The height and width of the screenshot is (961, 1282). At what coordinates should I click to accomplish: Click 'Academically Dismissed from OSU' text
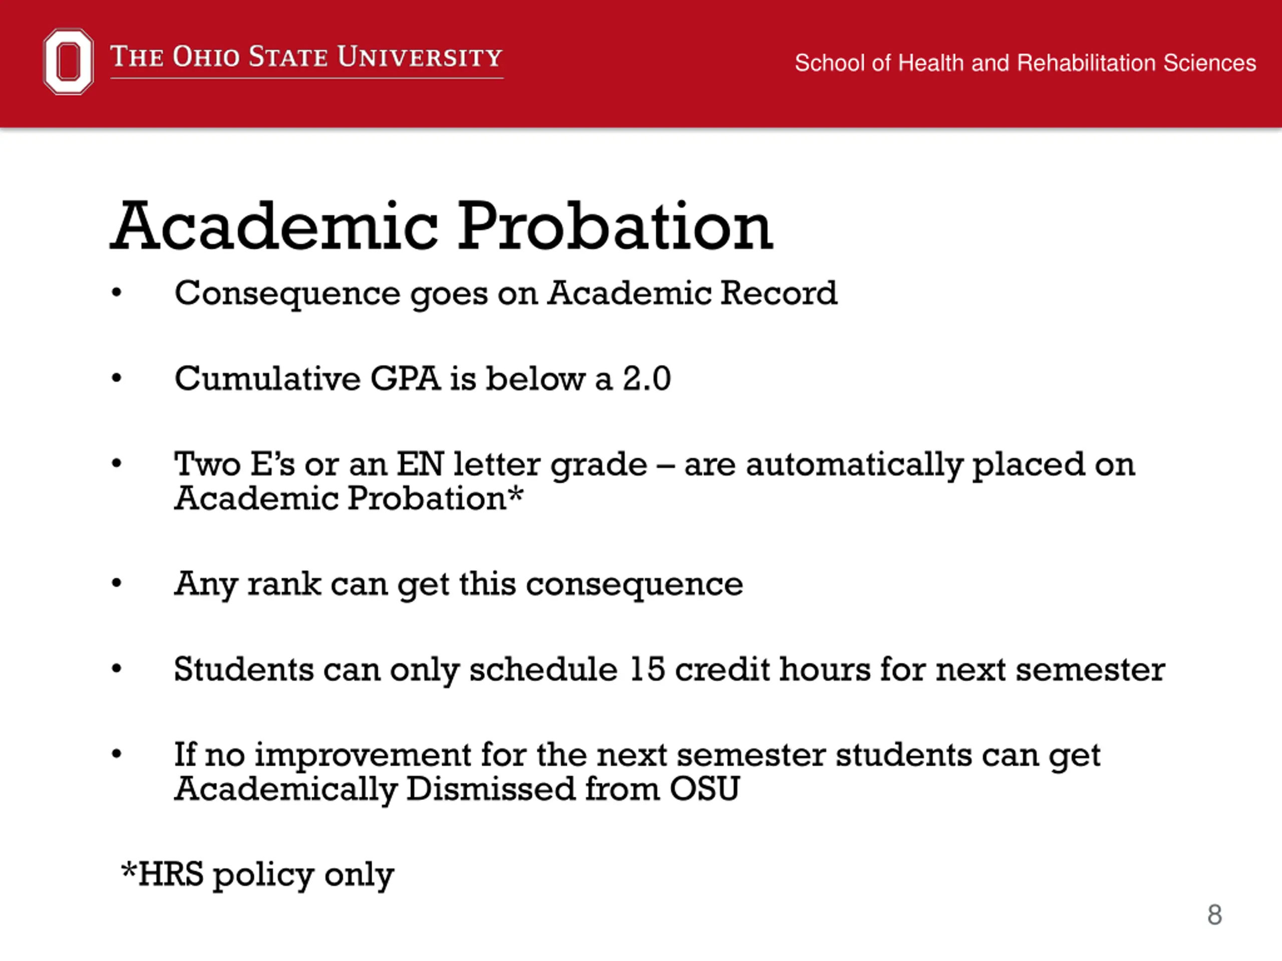click(457, 789)
